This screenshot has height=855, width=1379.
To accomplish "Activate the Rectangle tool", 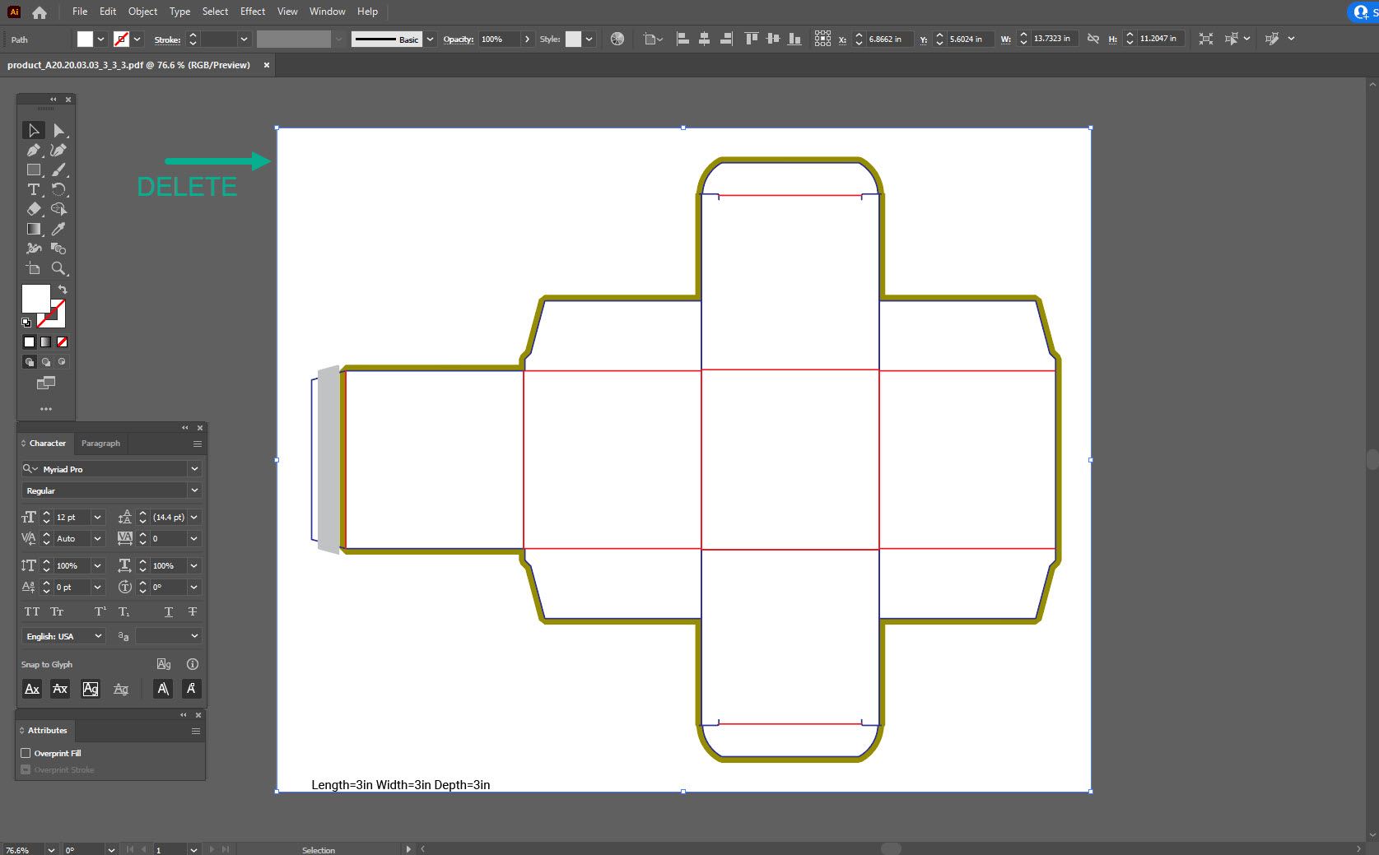I will point(33,170).
